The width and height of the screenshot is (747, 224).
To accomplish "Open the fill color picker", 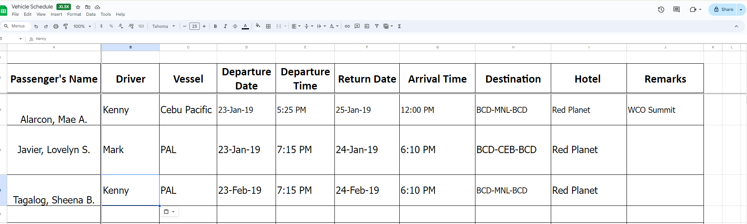I will [x=258, y=26].
